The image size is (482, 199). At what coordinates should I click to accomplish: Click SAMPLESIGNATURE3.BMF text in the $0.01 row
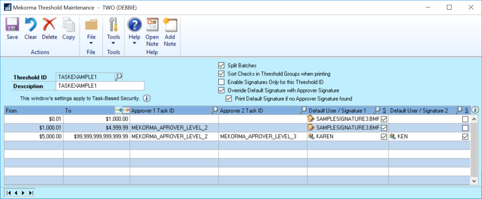click(x=348, y=119)
